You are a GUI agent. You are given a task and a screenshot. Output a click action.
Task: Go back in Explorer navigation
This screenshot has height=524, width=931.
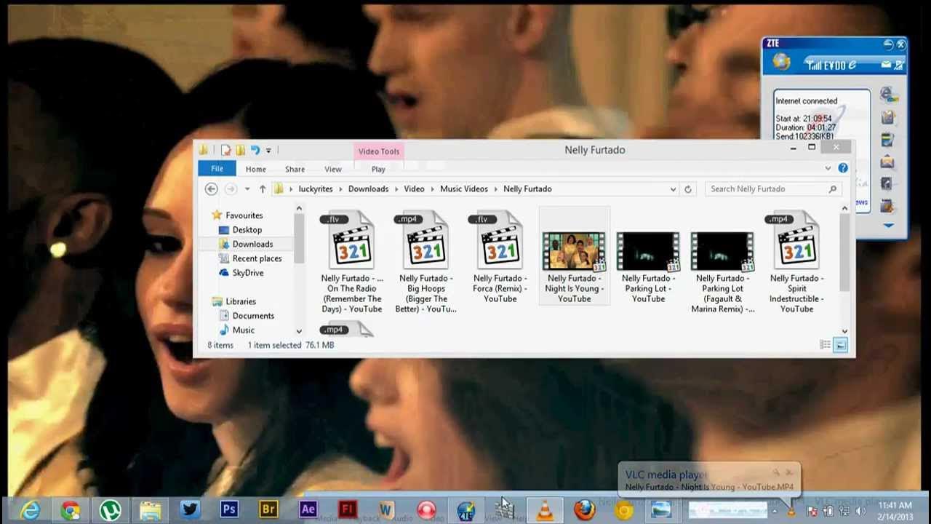[x=211, y=189]
